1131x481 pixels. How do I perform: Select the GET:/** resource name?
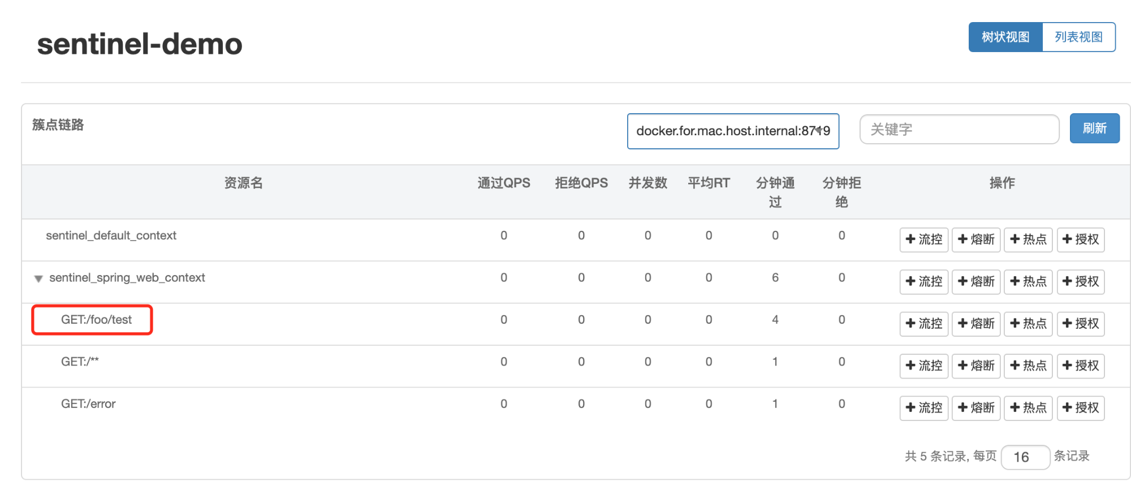coord(80,362)
